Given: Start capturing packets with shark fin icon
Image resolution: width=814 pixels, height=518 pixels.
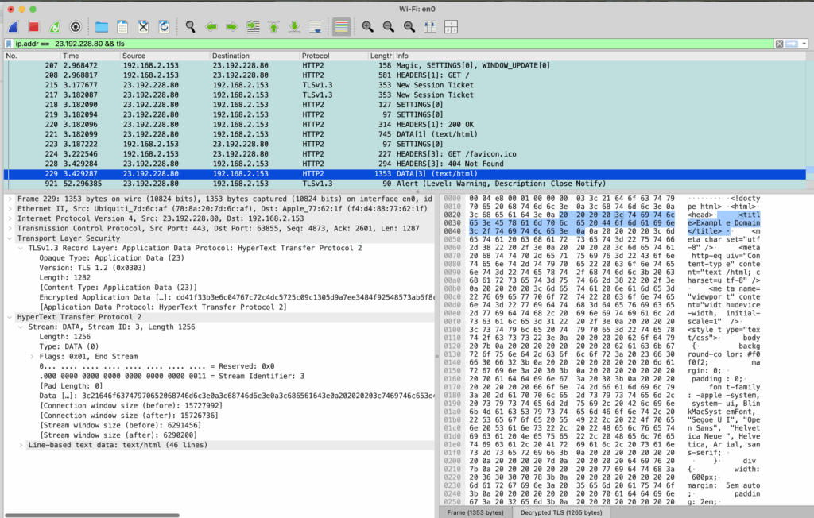Looking at the screenshot, I should (14, 27).
